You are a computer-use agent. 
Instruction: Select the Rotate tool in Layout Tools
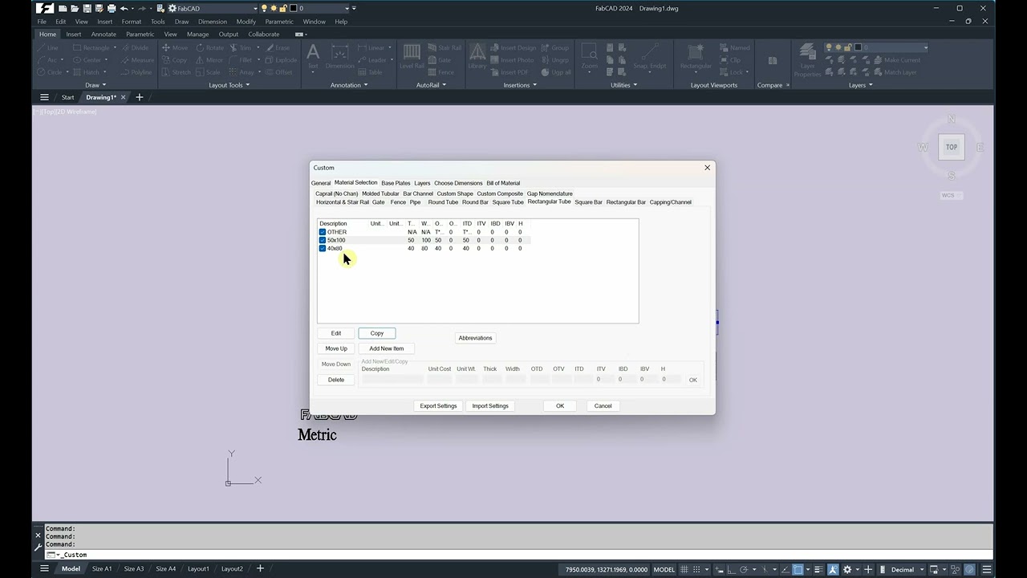[x=211, y=48]
